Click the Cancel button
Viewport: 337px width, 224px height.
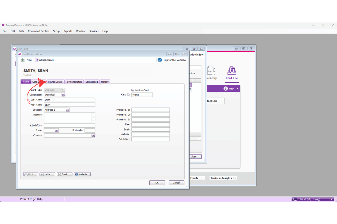click(176, 183)
